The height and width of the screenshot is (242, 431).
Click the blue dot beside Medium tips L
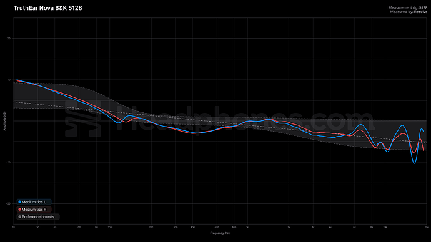(x=19, y=202)
